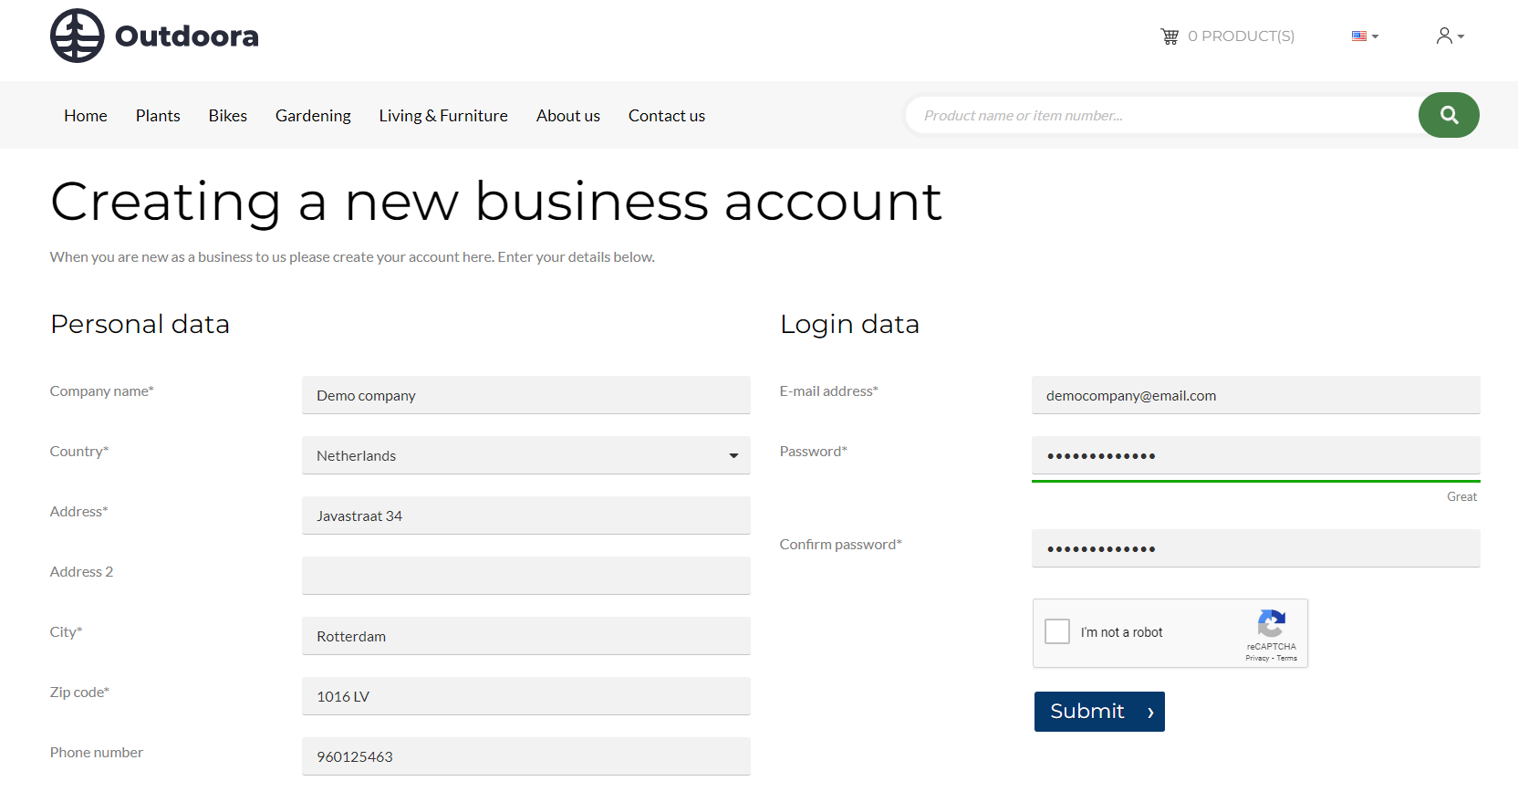The image size is (1518, 802).
Task: Click the reCAPTCHA Privacy link
Action: 1256,658
